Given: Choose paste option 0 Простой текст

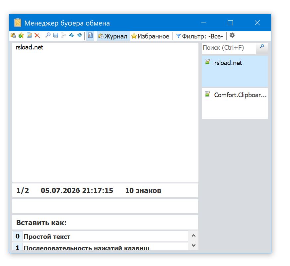Looking at the screenshot, I should 100,236.
